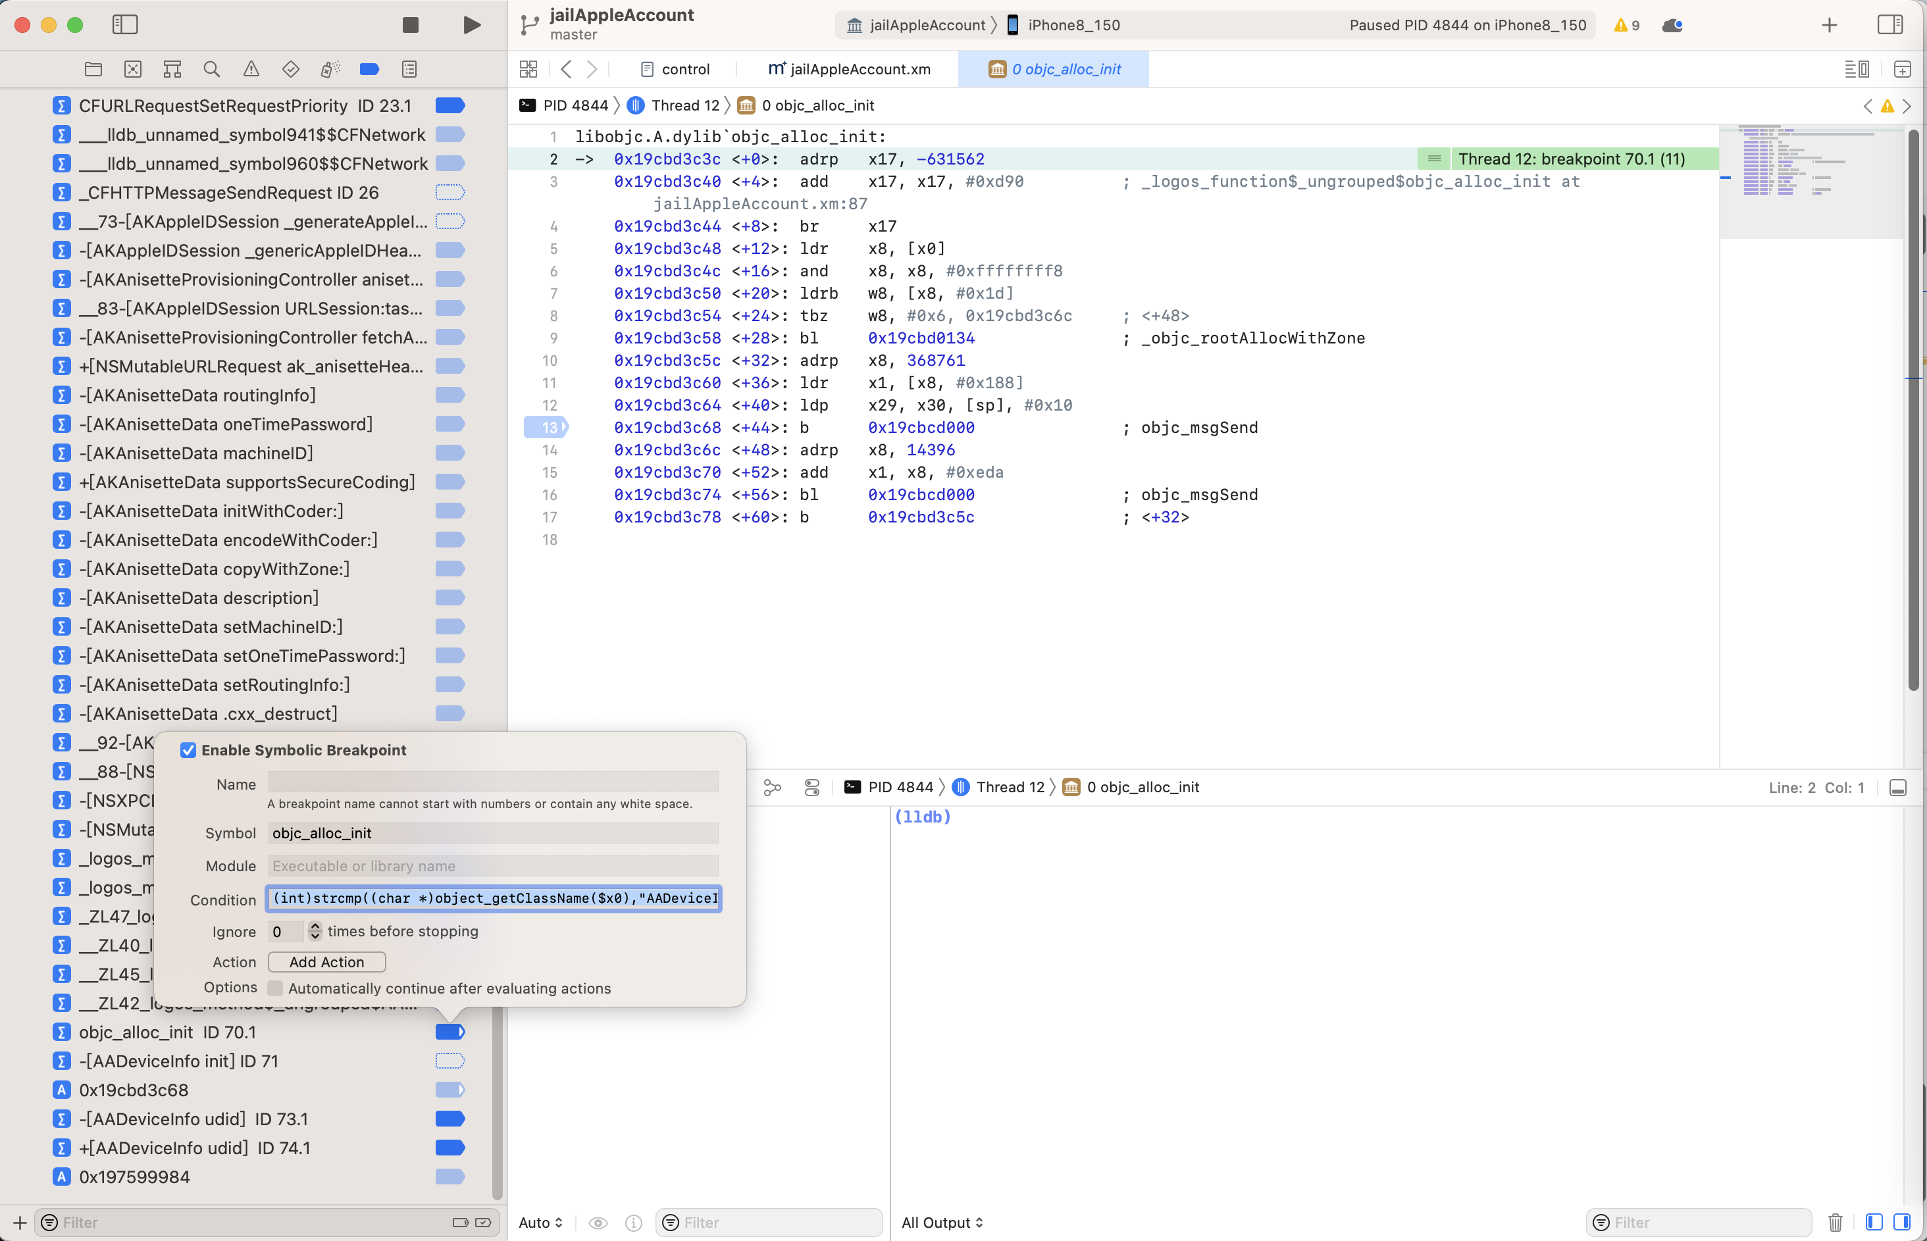The image size is (1927, 1241).
Task: Open PID 4844 in editor jump bar
Action: coord(564,105)
